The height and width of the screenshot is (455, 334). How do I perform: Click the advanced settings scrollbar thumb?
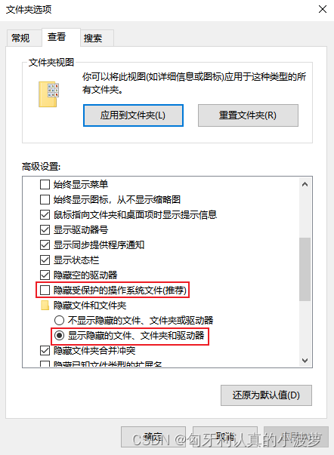(305, 269)
